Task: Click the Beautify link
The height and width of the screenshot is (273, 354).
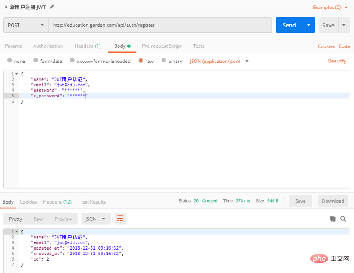Action: [x=337, y=61]
